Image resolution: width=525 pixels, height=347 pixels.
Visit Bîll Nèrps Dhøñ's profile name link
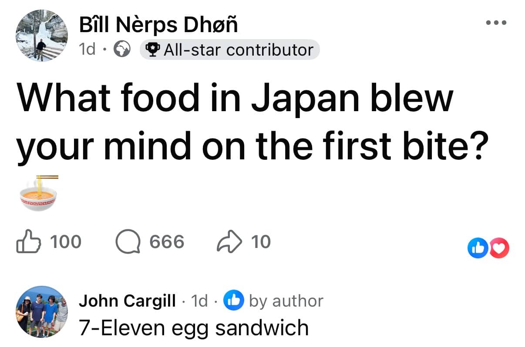pyautogui.click(x=158, y=25)
